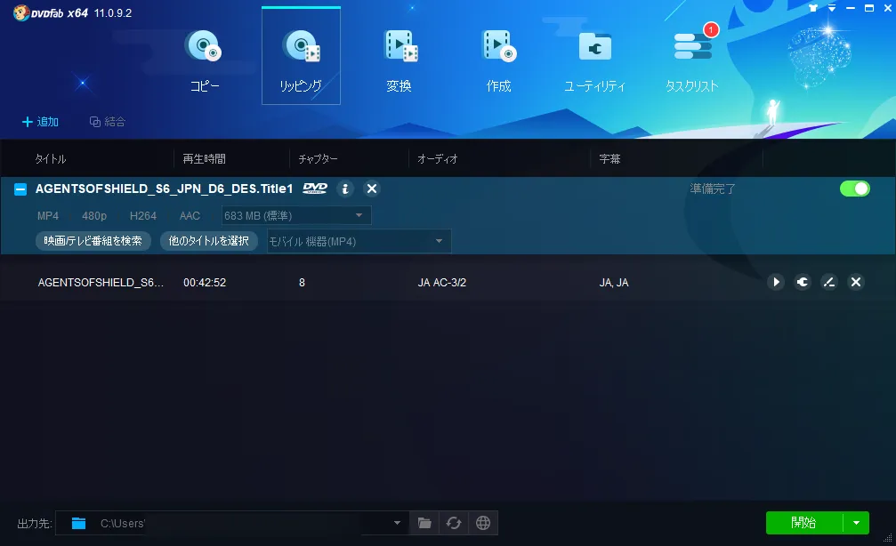The height and width of the screenshot is (546, 896).
Task: Remove the AGENTSOFSHIELD_S6_JPN_D6_DES source with X
Action: click(x=372, y=189)
